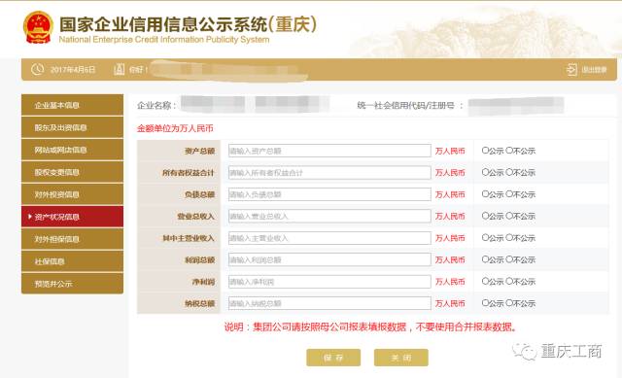This screenshot has width=622, height=378.
Task: Click the 金额单位为万人民币 notice text
Action: tap(175, 128)
